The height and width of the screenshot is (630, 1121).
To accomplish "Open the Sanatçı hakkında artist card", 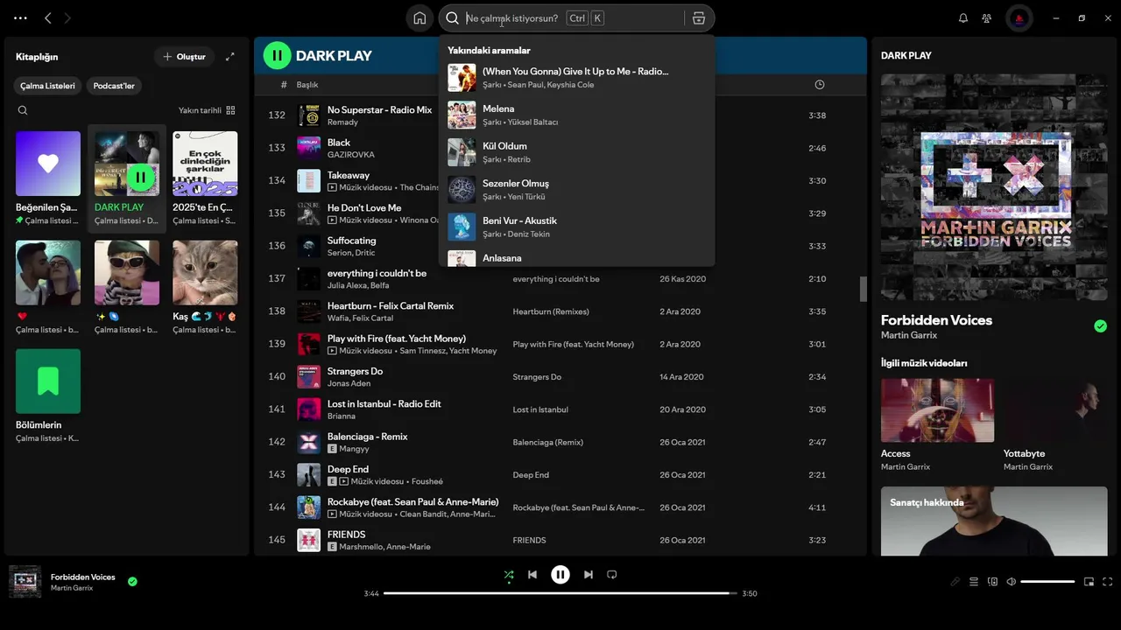I will coord(994,521).
